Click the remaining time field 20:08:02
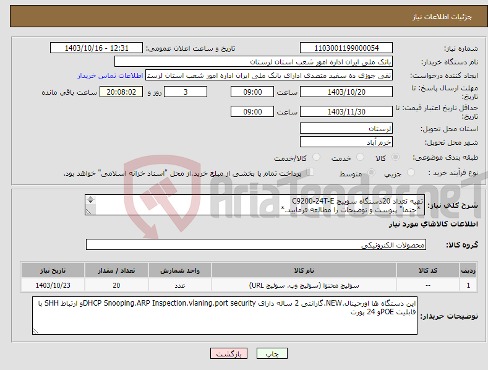488x370 pixels. pos(121,92)
